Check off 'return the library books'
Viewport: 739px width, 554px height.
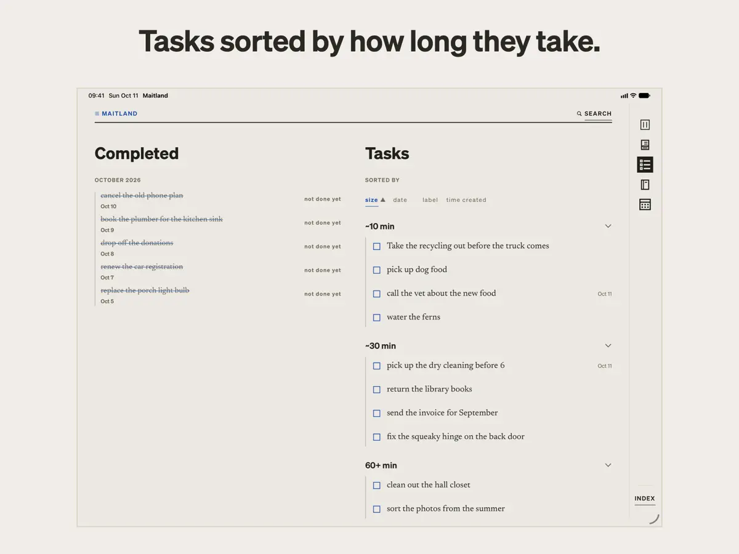[377, 390]
